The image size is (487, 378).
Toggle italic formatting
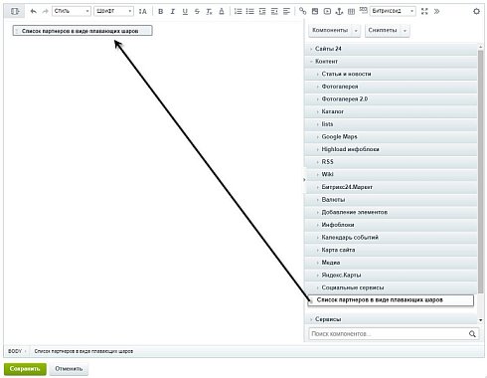tap(173, 11)
